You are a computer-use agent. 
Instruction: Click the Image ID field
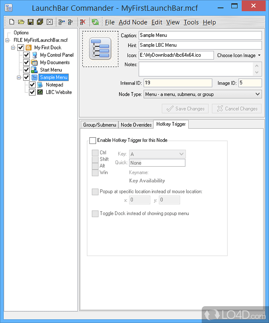[250, 83]
